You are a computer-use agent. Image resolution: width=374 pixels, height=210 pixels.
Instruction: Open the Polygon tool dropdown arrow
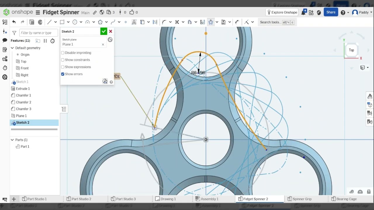(x=106, y=22)
